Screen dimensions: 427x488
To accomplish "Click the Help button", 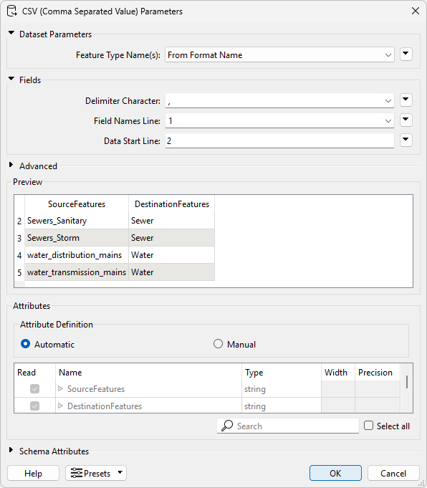I will point(33,473).
